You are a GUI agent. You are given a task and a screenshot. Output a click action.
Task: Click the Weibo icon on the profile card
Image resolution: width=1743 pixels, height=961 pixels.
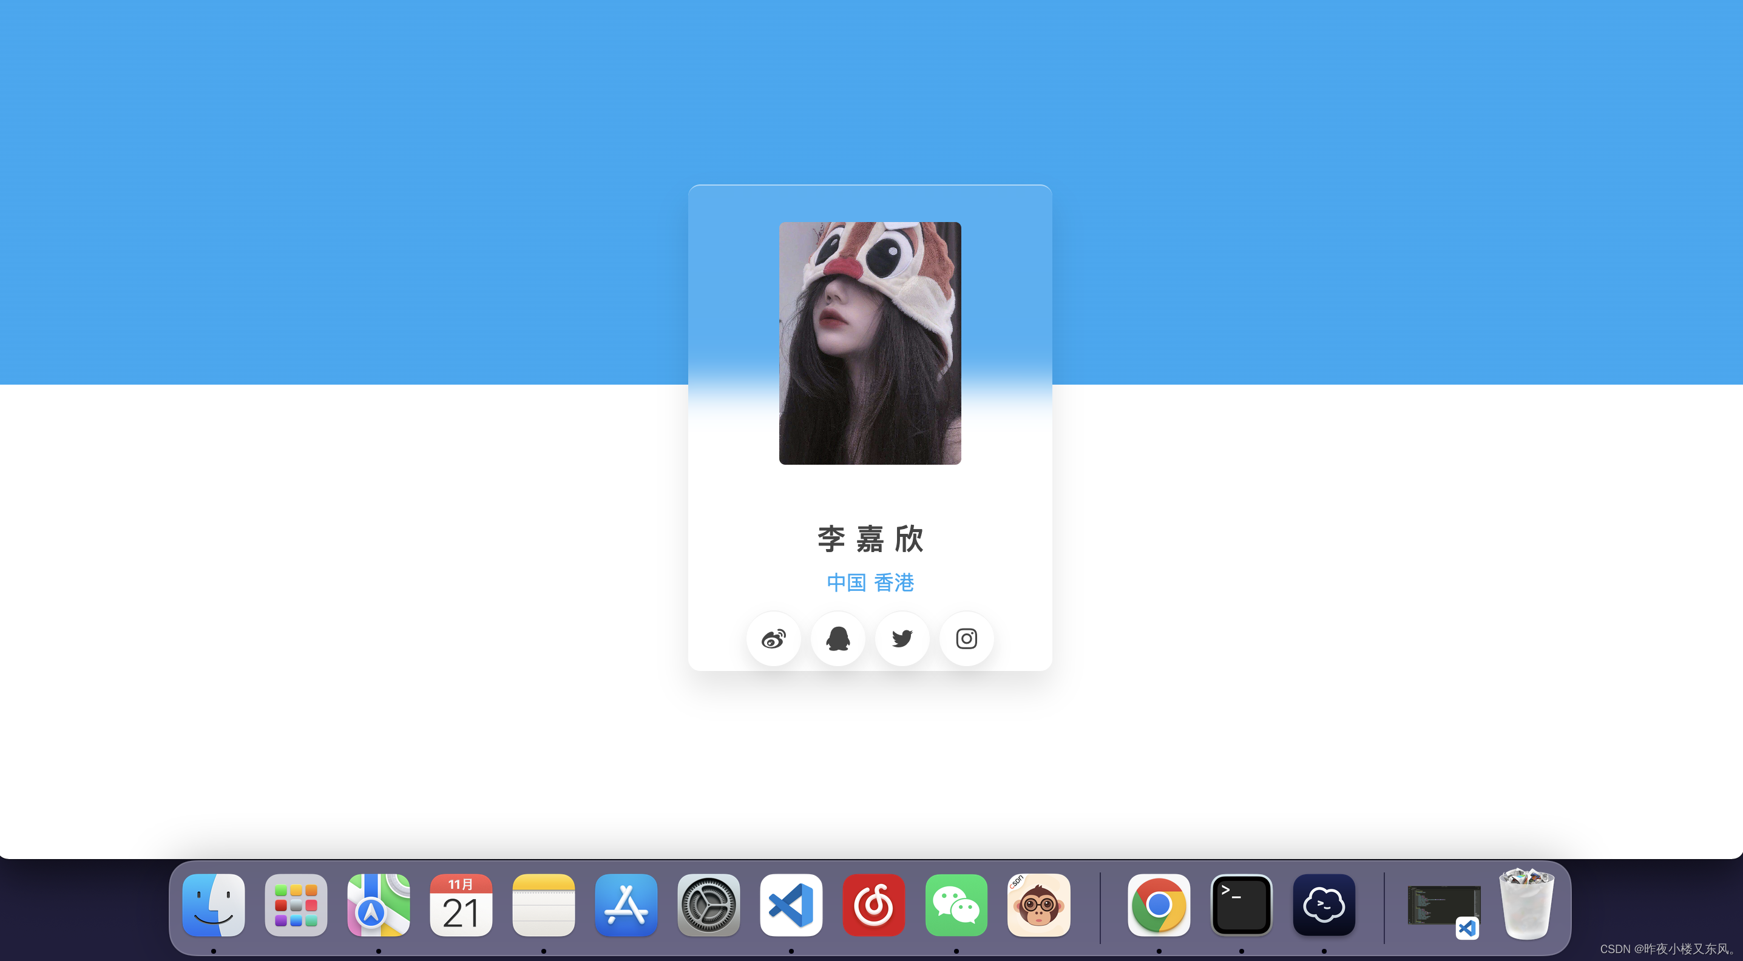click(773, 638)
